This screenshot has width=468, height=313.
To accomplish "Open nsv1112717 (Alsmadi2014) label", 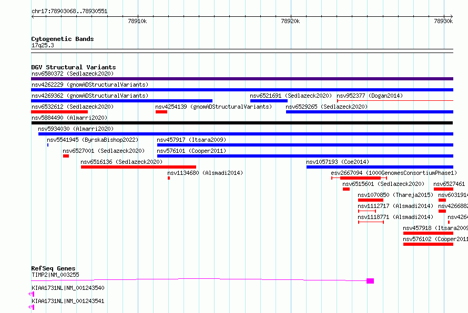I will pos(395,206).
